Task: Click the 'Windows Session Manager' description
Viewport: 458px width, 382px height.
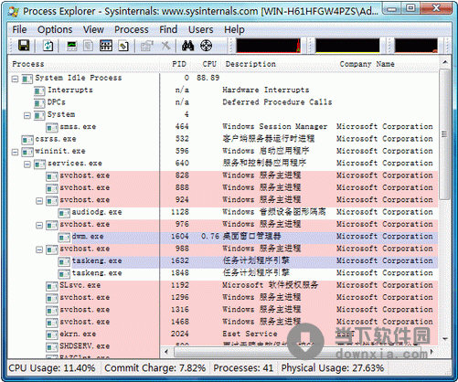Action: pos(275,127)
